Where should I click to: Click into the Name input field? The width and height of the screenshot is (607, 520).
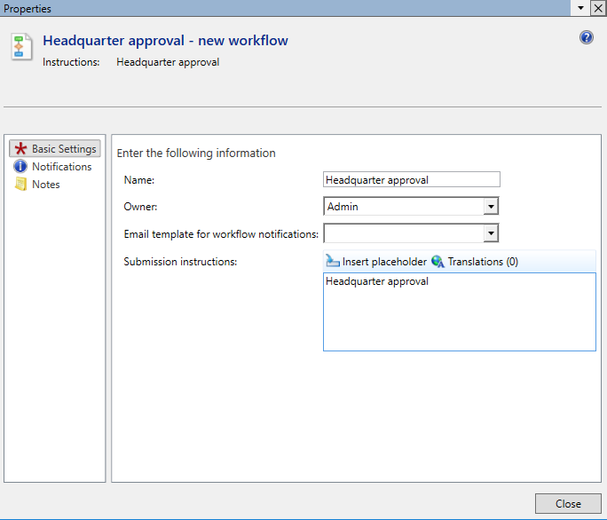pos(412,180)
